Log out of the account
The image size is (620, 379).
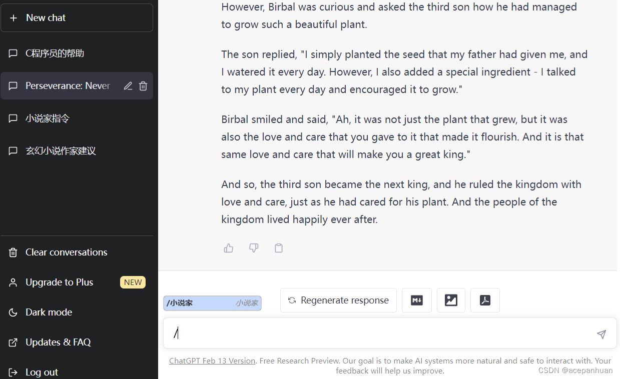[77, 372]
